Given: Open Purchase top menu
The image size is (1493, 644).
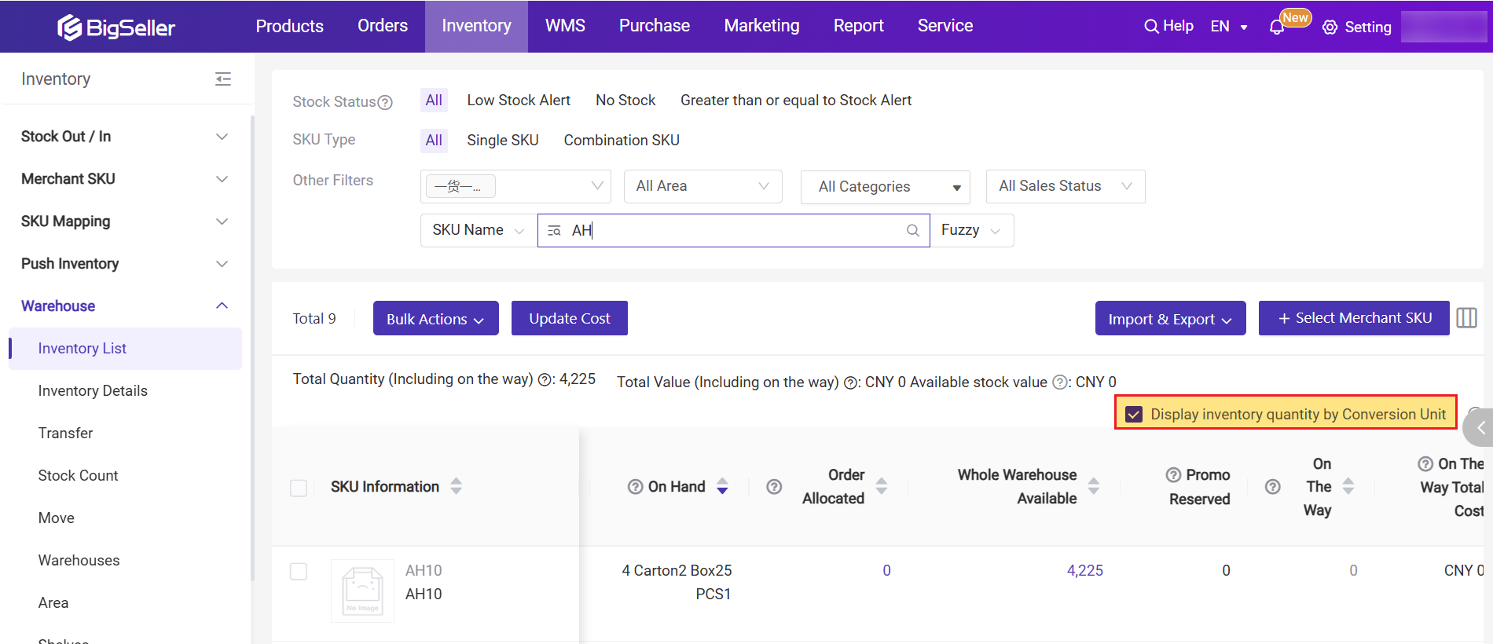Looking at the screenshot, I should (x=655, y=26).
